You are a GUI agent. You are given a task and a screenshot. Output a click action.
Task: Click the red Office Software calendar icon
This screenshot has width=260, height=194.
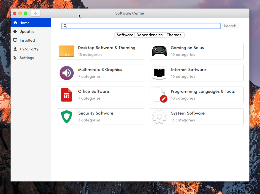click(x=67, y=95)
